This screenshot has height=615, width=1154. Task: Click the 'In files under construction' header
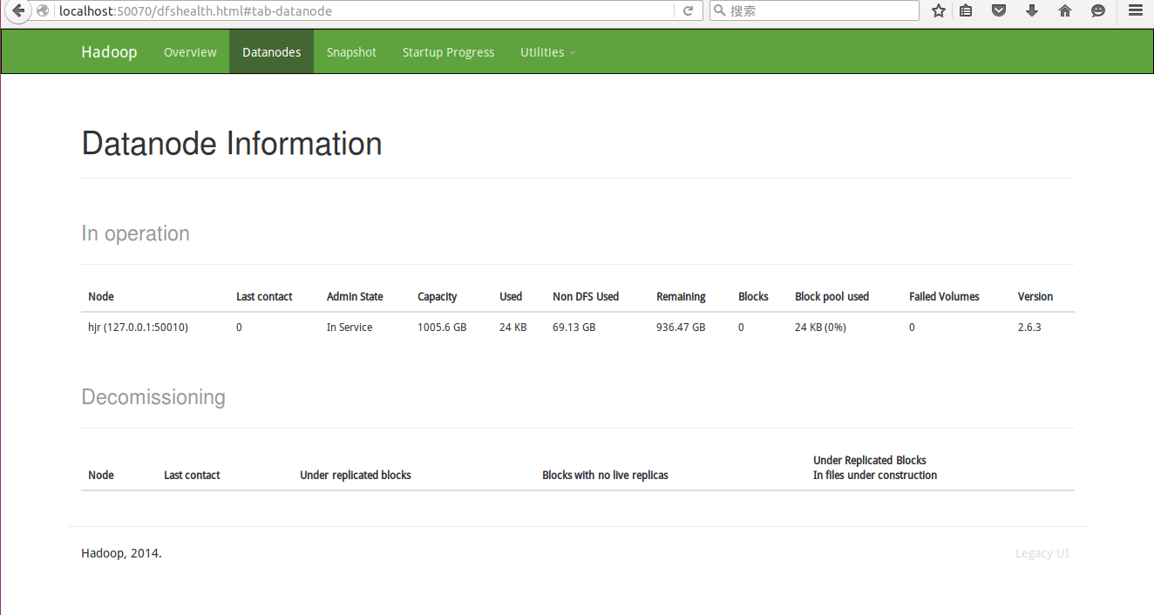tap(875, 476)
